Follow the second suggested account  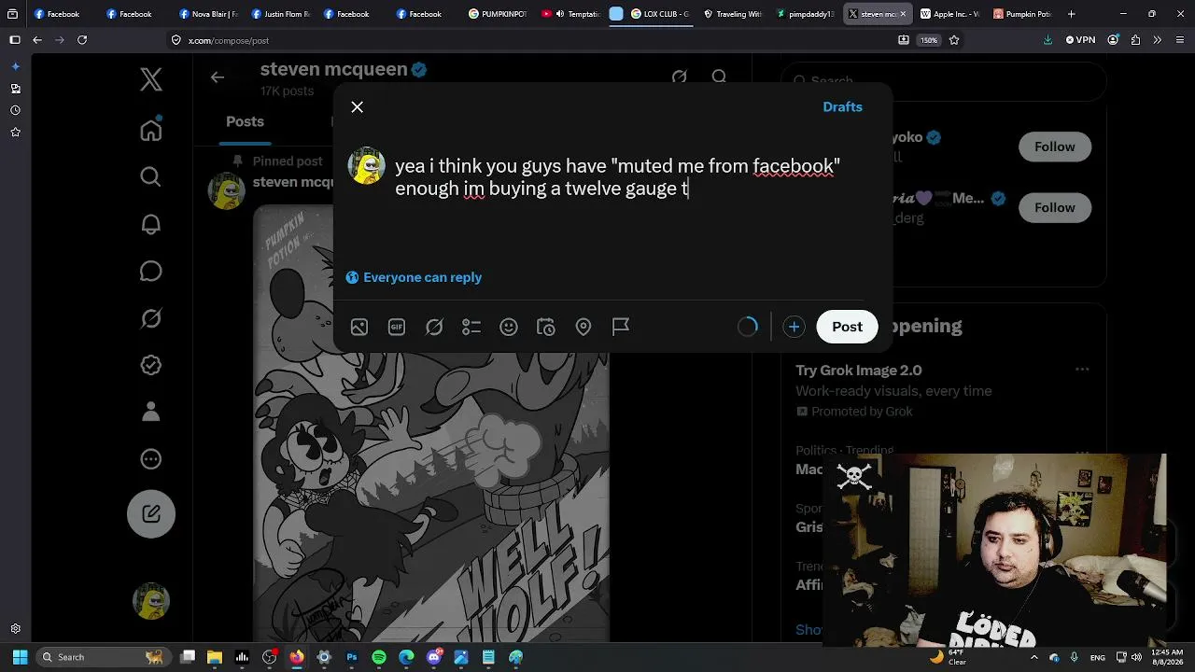coord(1054,207)
